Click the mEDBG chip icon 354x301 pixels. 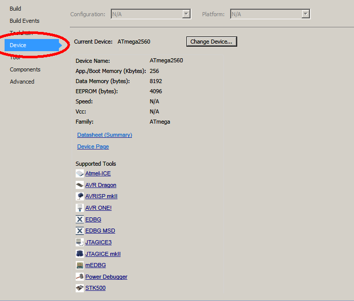(80, 265)
